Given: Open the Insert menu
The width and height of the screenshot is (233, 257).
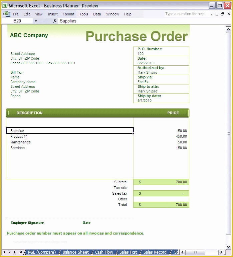Looking at the screenshot, I should click(53, 14).
